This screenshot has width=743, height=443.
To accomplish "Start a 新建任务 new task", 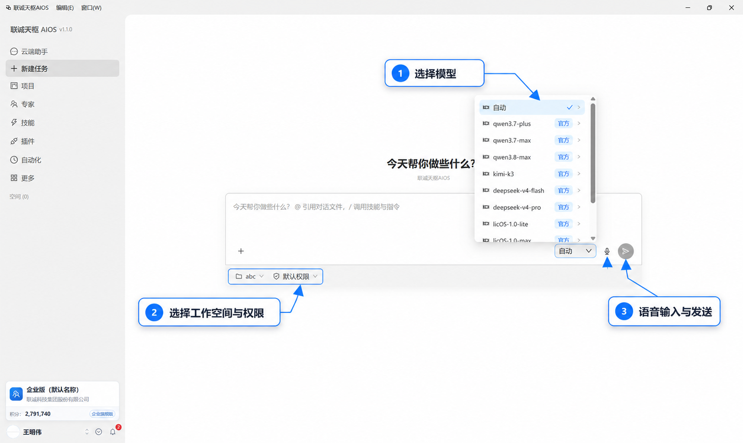I will [x=62, y=69].
